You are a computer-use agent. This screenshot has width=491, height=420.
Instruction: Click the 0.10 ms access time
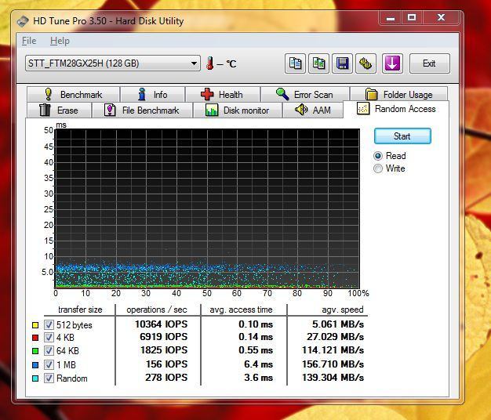point(256,324)
